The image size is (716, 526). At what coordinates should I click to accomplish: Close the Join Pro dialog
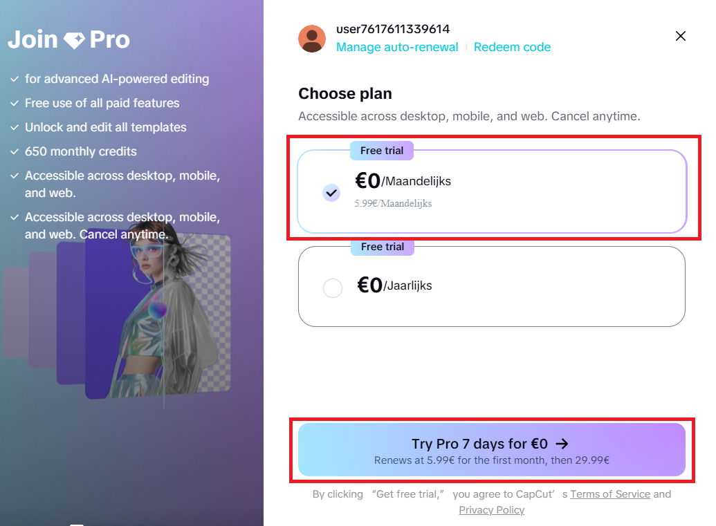coord(681,36)
